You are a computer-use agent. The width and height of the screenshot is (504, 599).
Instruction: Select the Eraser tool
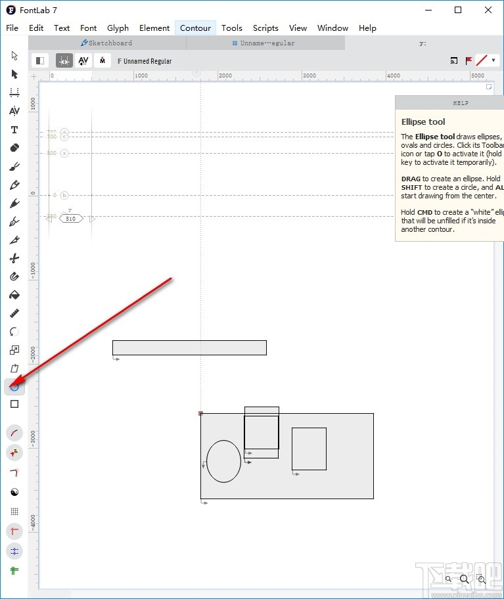(x=14, y=148)
